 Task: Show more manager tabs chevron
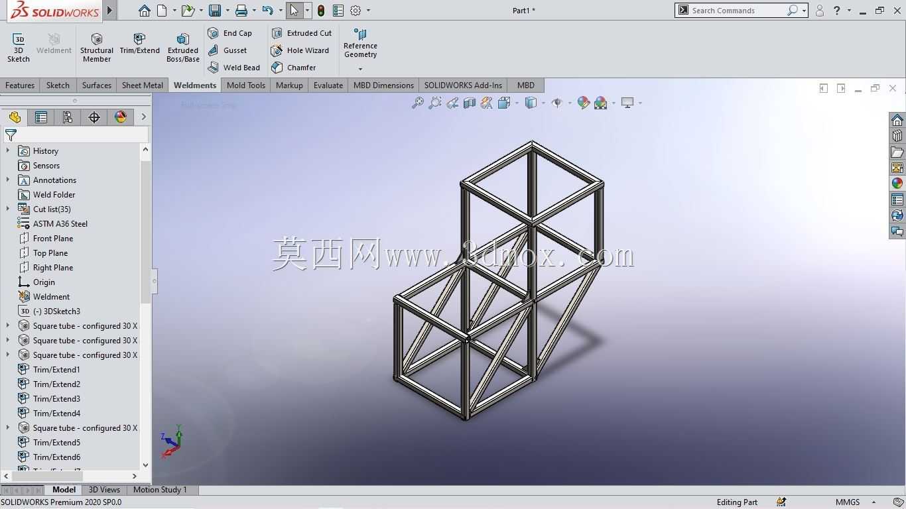pyautogui.click(x=143, y=117)
